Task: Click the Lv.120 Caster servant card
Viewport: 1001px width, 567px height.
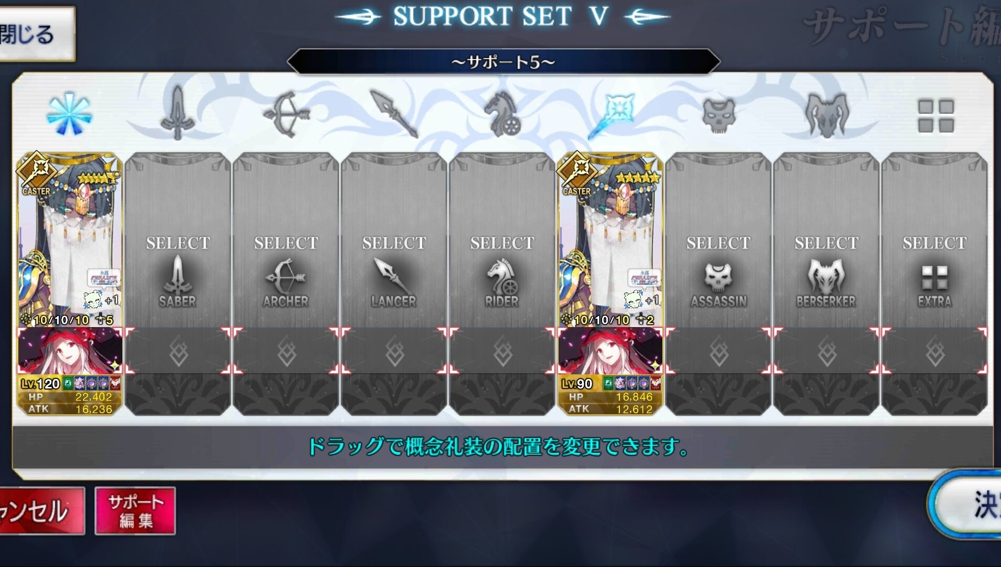Action: (x=70, y=240)
